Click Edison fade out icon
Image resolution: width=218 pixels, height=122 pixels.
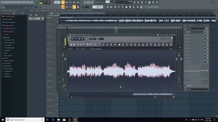click(123, 45)
